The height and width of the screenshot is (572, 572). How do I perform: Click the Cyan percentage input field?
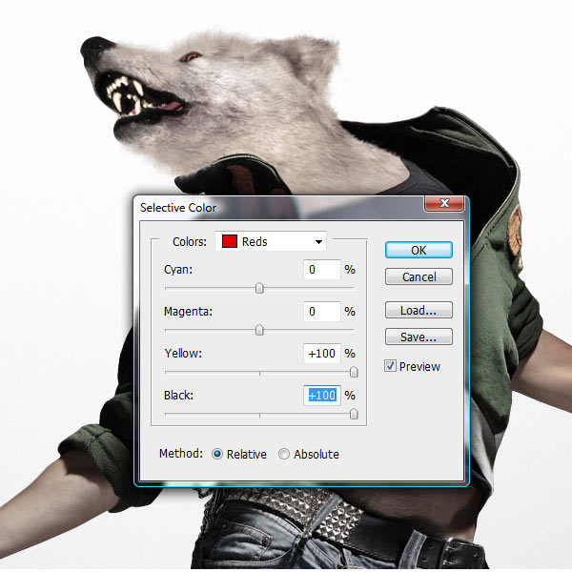point(322,269)
